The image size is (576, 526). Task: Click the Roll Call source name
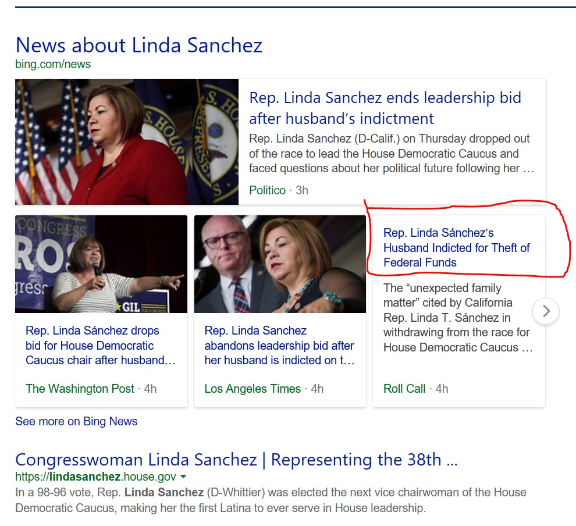pos(404,389)
